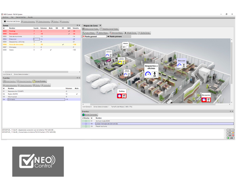236x188 pixels.
Task: Open the Fuente field of Direccion zone
Action: point(34,39)
